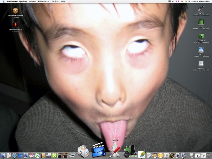This screenshot has width=212, height=159.
Task: Open the Présentation menu
Action: pos(44,2)
